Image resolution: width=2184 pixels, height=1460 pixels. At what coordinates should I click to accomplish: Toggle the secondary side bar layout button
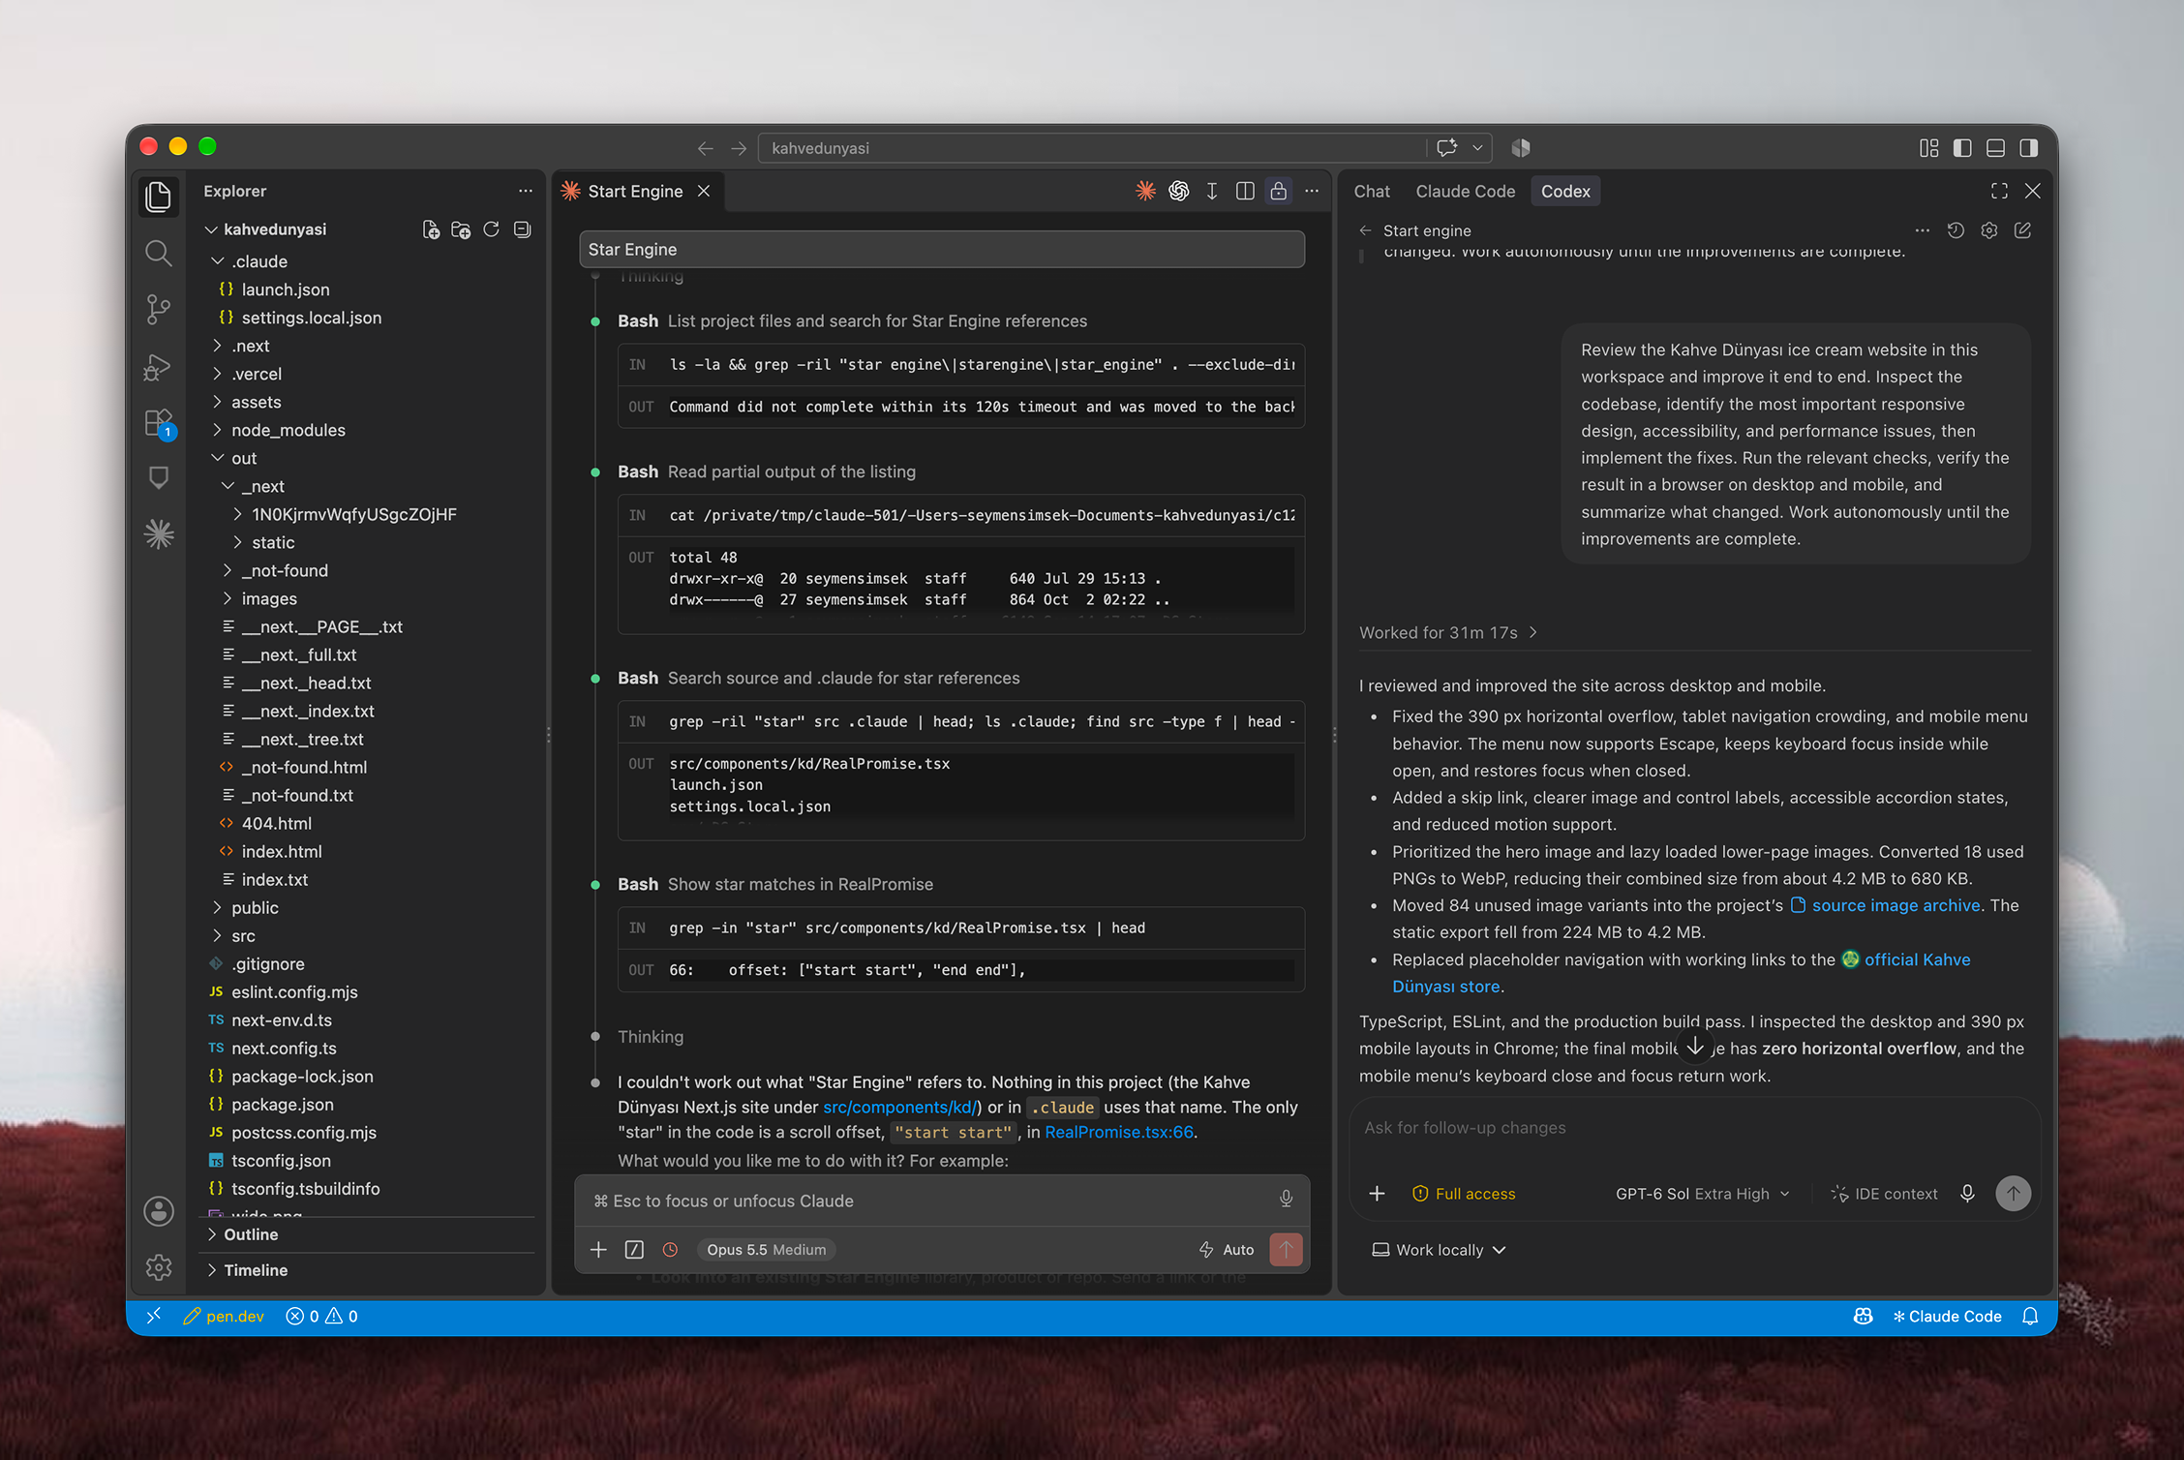tap(2029, 148)
